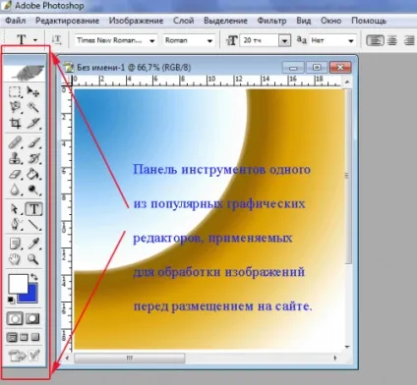The image size is (417, 385).
Task: Align text right
Action: pos(409,40)
